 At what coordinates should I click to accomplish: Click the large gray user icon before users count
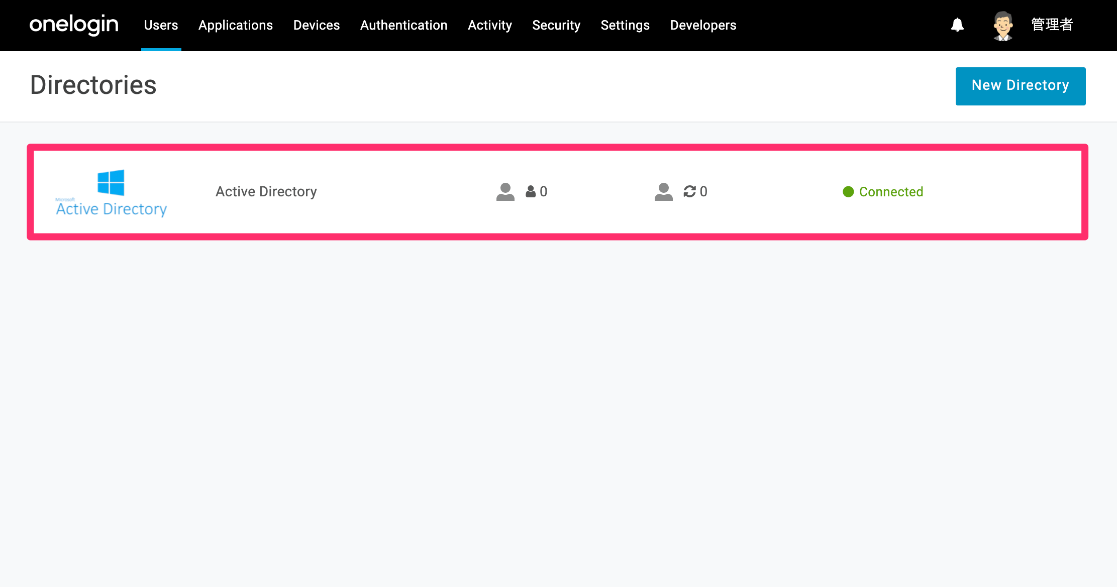click(505, 192)
